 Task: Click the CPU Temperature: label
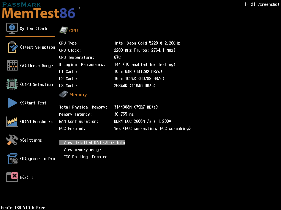[x=77, y=57]
